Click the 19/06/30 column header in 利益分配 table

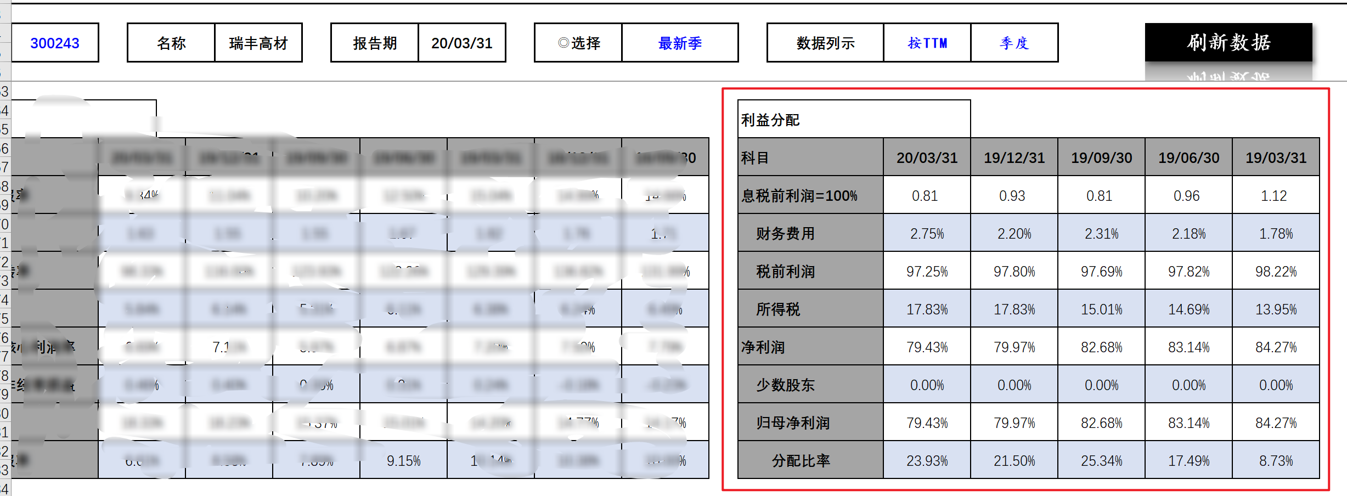click(1188, 157)
